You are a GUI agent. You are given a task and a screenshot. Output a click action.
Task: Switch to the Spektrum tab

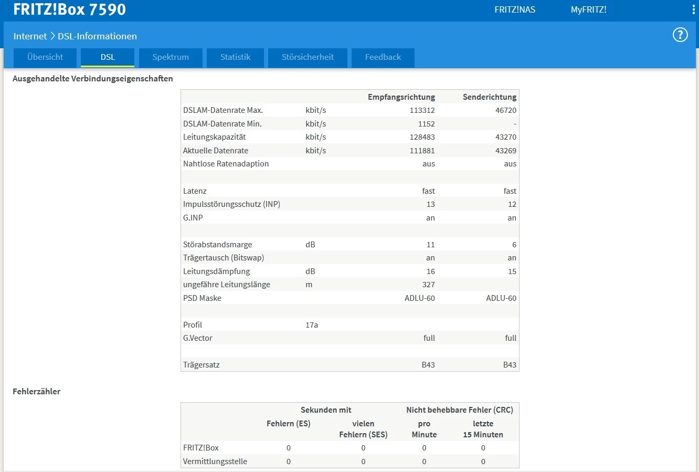coord(171,57)
